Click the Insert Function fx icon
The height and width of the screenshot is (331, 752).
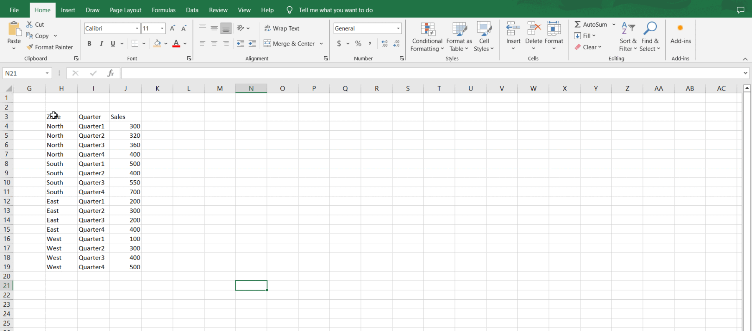tap(111, 73)
